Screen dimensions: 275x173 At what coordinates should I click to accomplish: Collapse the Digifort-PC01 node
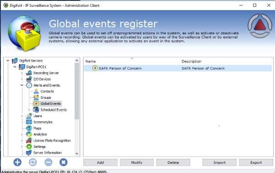pyautogui.click(x=15, y=67)
